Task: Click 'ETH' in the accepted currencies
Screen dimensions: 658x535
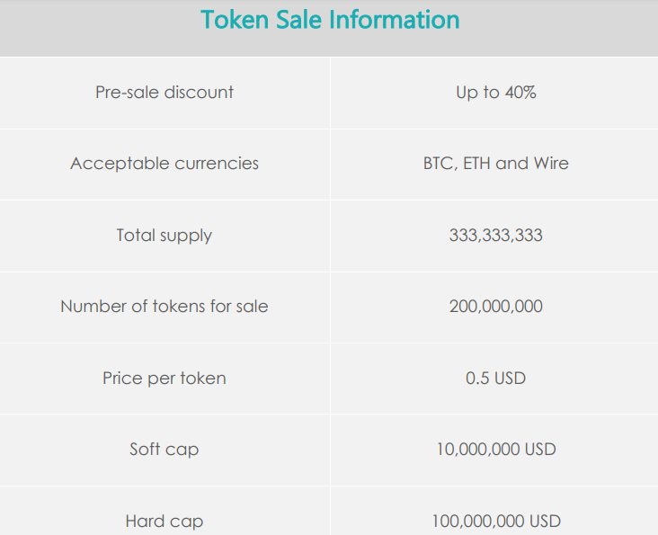Action: pyautogui.click(x=477, y=164)
